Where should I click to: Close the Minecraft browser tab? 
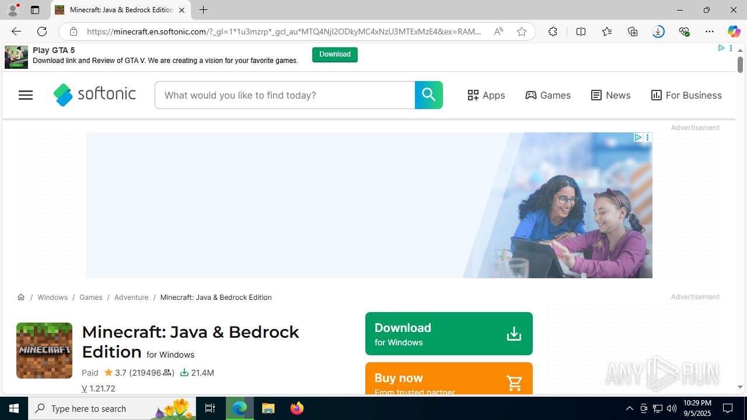(181, 10)
